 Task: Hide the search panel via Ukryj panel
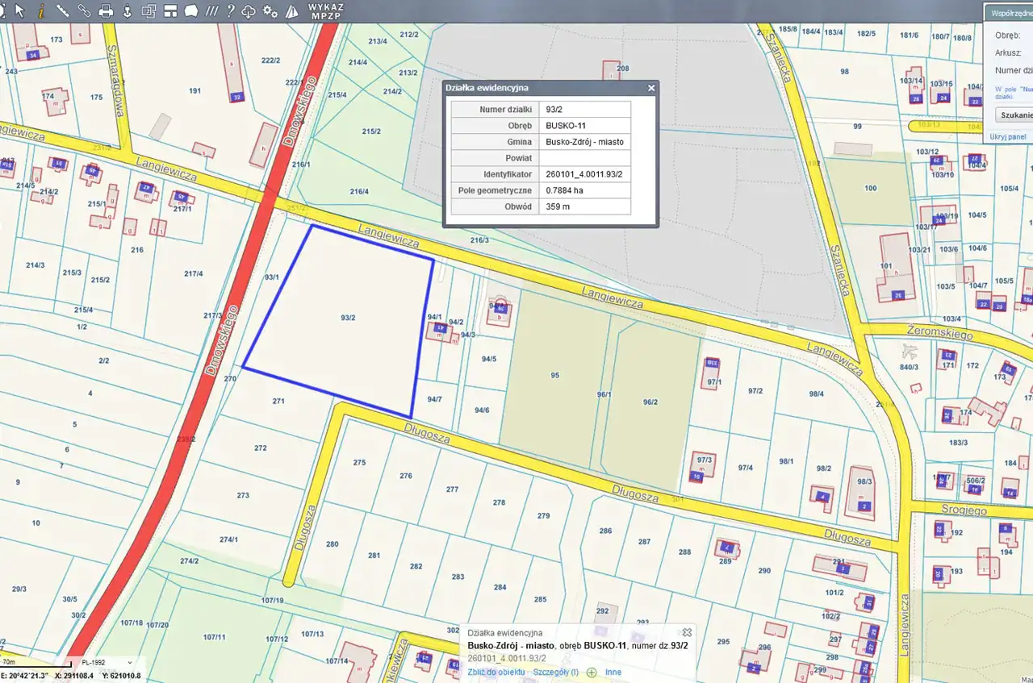click(1008, 136)
